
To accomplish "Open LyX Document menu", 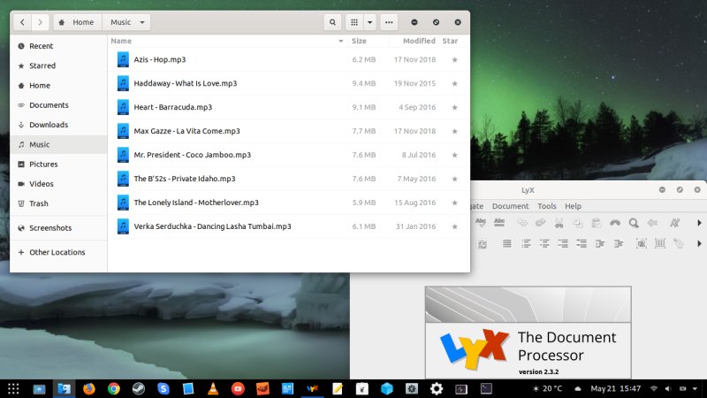I will click(510, 206).
